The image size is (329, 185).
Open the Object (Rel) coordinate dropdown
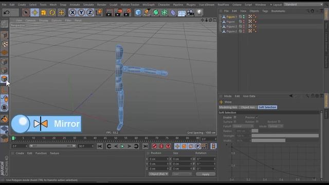tap(158, 174)
